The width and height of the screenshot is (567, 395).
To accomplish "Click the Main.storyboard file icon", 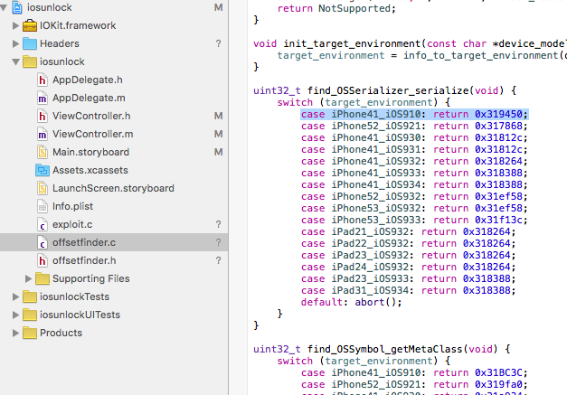I will click(43, 152).
